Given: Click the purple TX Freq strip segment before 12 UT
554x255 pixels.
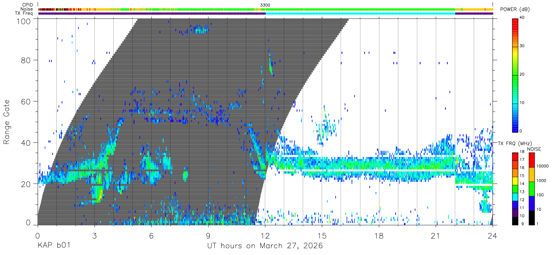Looking at the screenshot, I should click(152, 13).
